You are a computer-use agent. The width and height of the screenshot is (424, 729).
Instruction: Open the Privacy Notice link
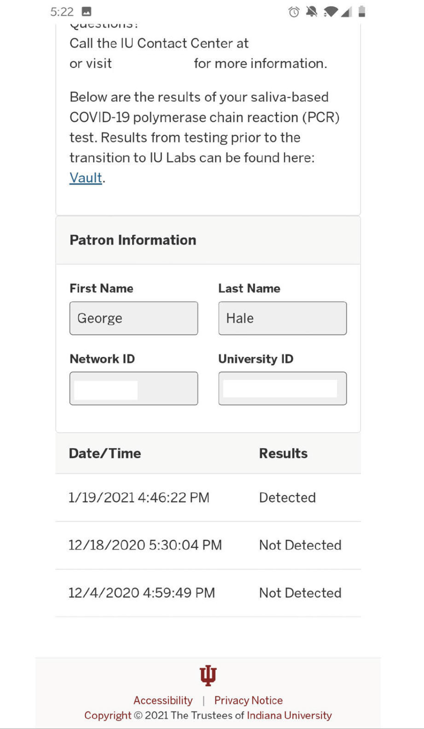(248, 700)
